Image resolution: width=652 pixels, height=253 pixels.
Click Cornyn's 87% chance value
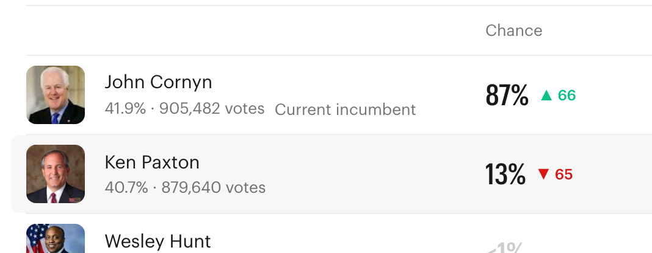pyautogui.click(x=507, y=95)
